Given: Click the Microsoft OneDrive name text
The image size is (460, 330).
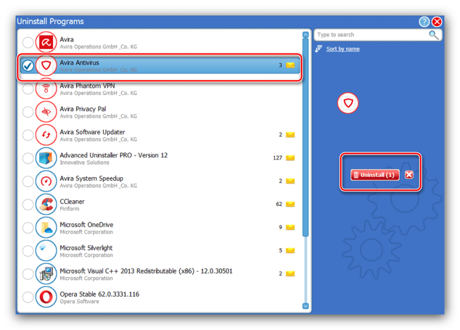Looking at the screenshot, I should (x=87, y=224).
